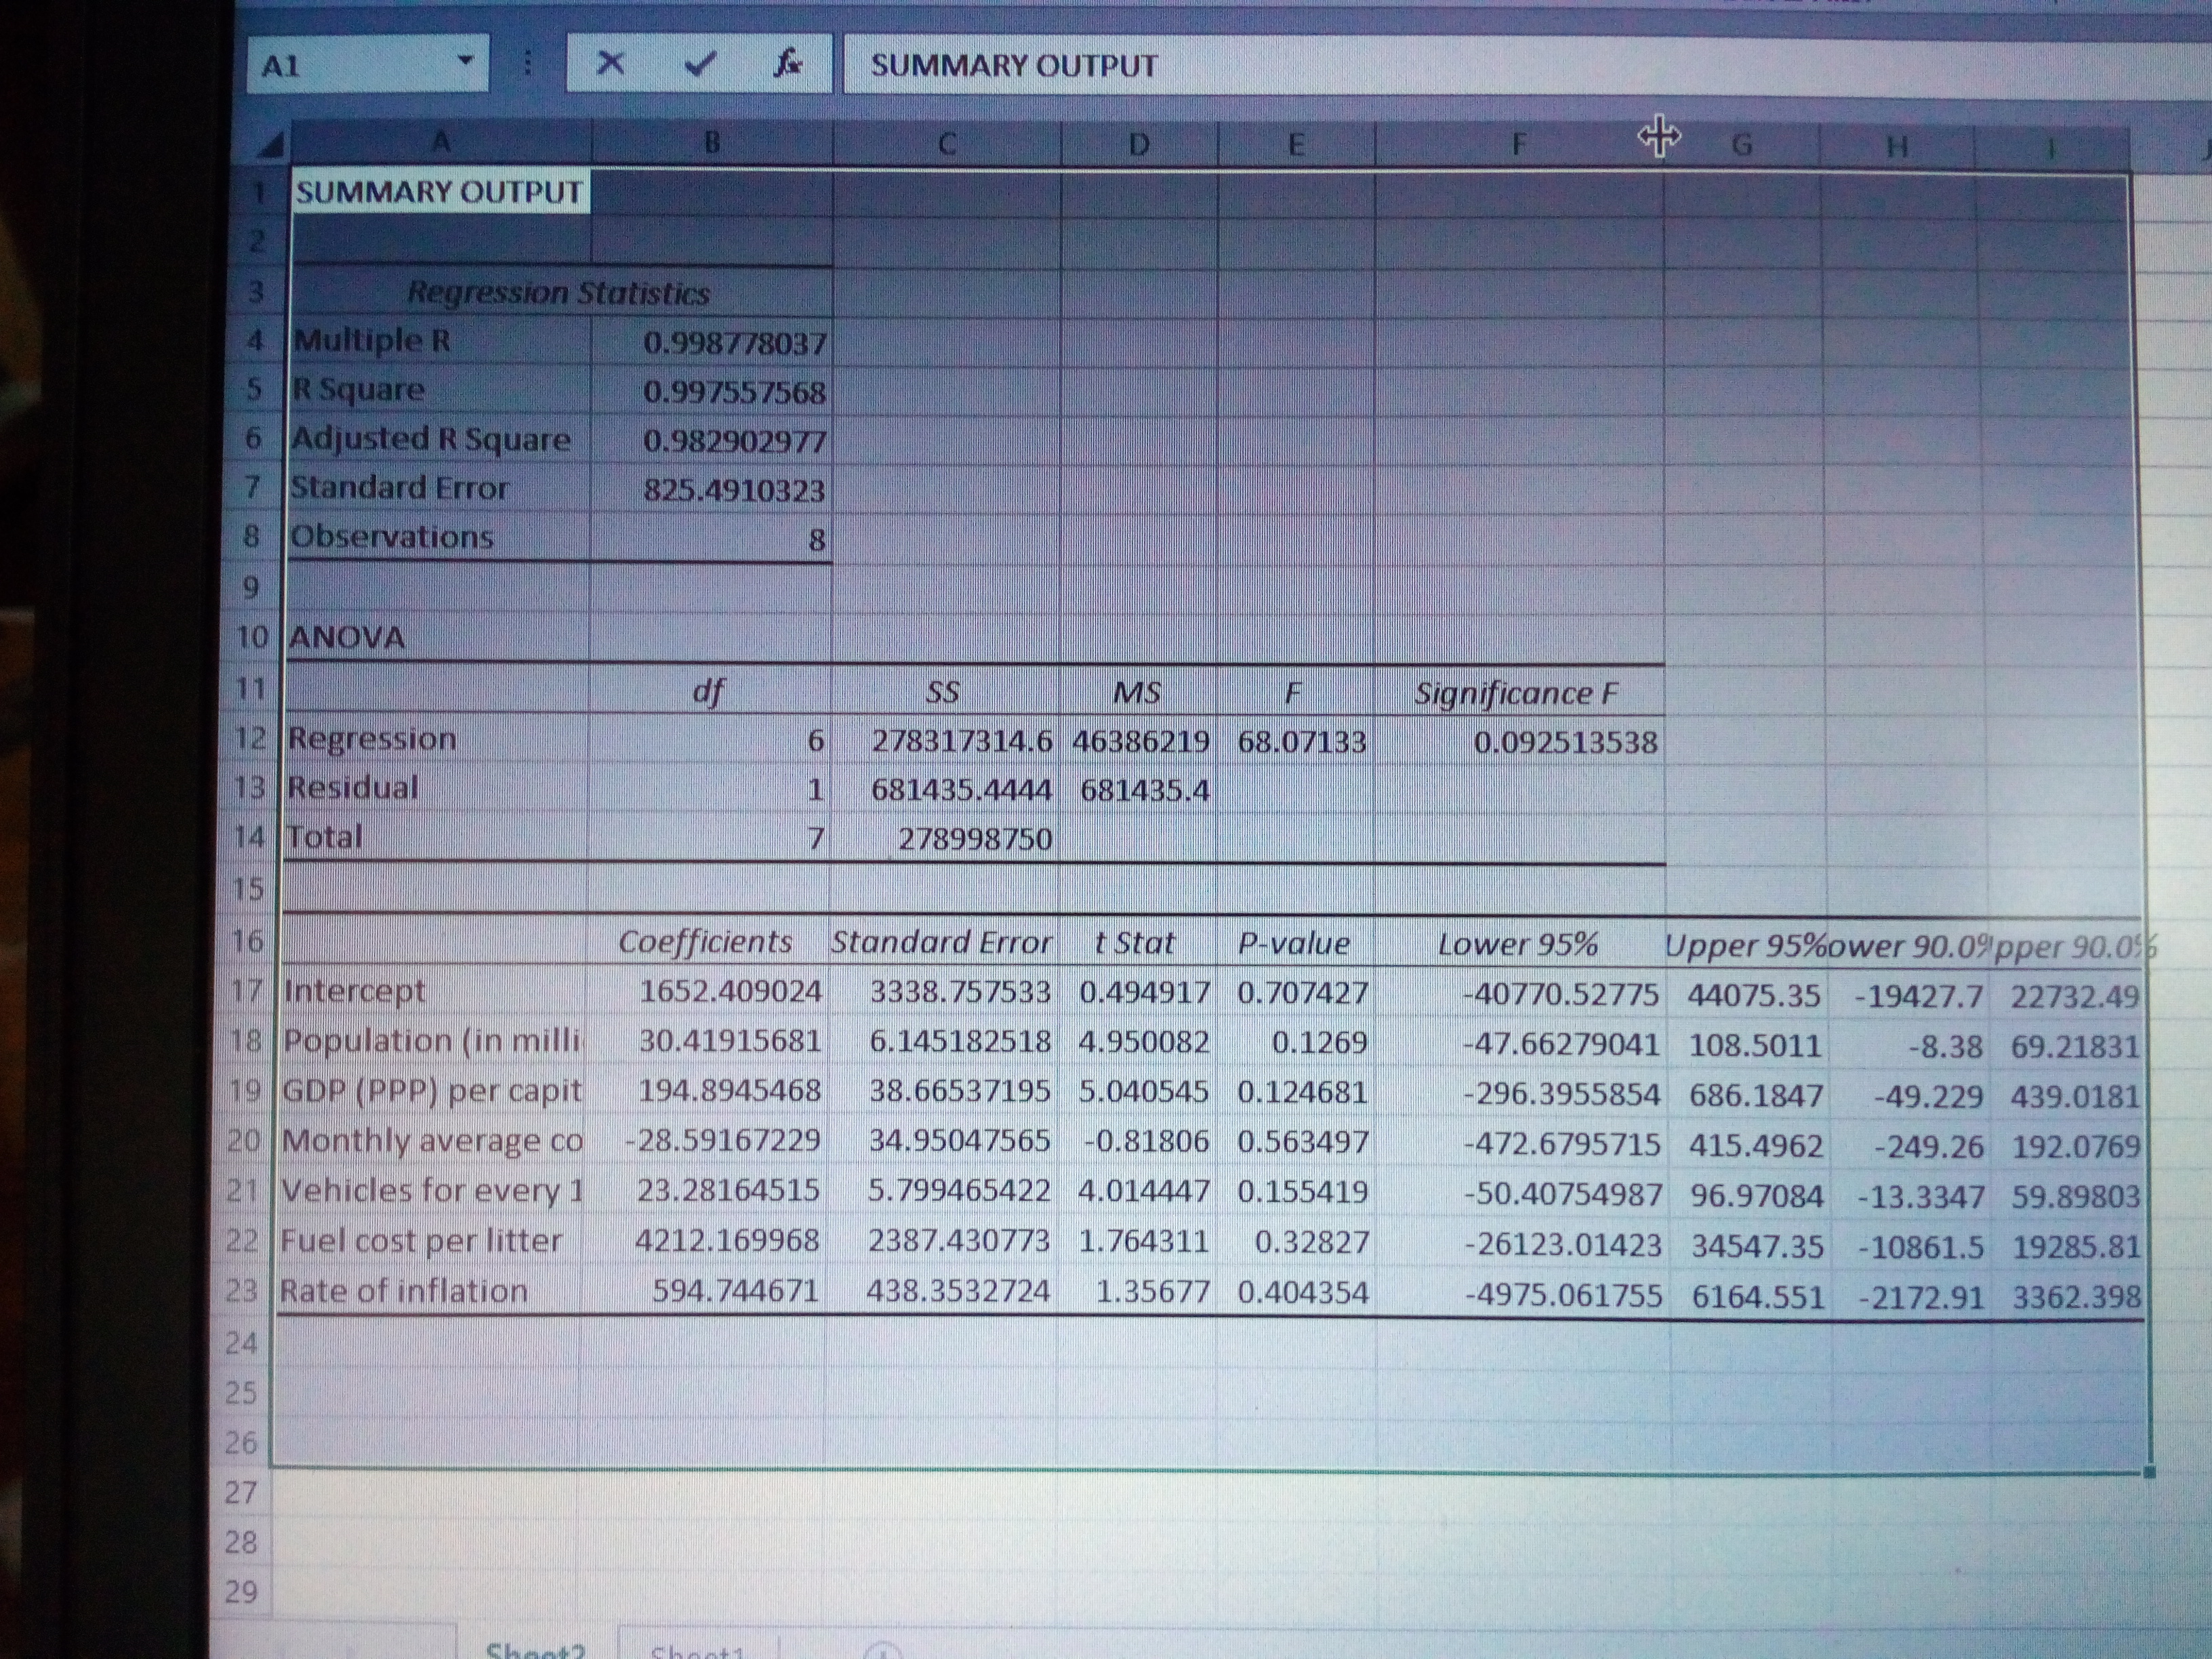
Task: Select the F value 68.07133
Action: pyautogui.click(x=1301, y=742)
